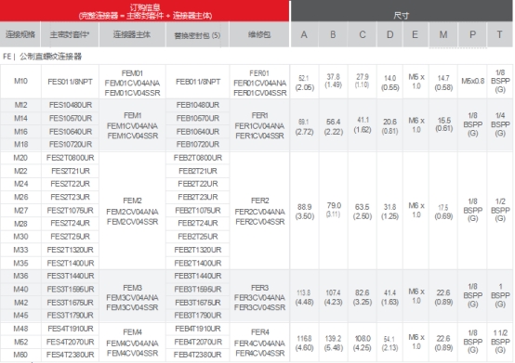The height and width of the screenshot is (363, 515).
Task: Click the FE section heading
Action: [42, 57]
